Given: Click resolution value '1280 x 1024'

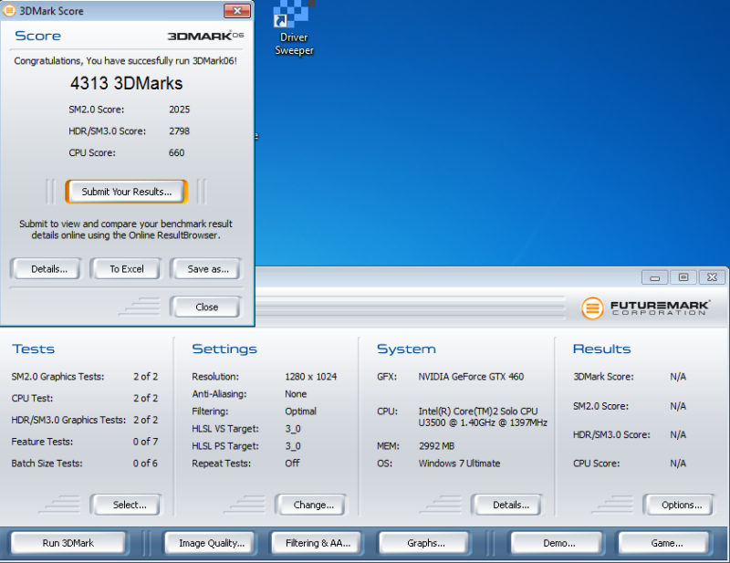Looking at the screenshot, I should click(310, 376).
